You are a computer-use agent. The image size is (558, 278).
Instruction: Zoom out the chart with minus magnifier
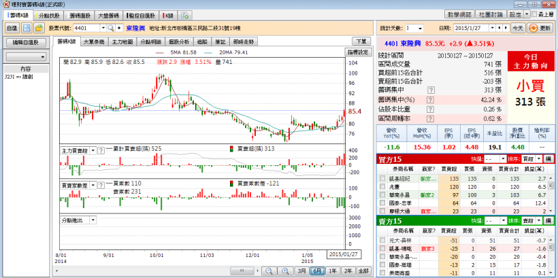click(270, 271)
